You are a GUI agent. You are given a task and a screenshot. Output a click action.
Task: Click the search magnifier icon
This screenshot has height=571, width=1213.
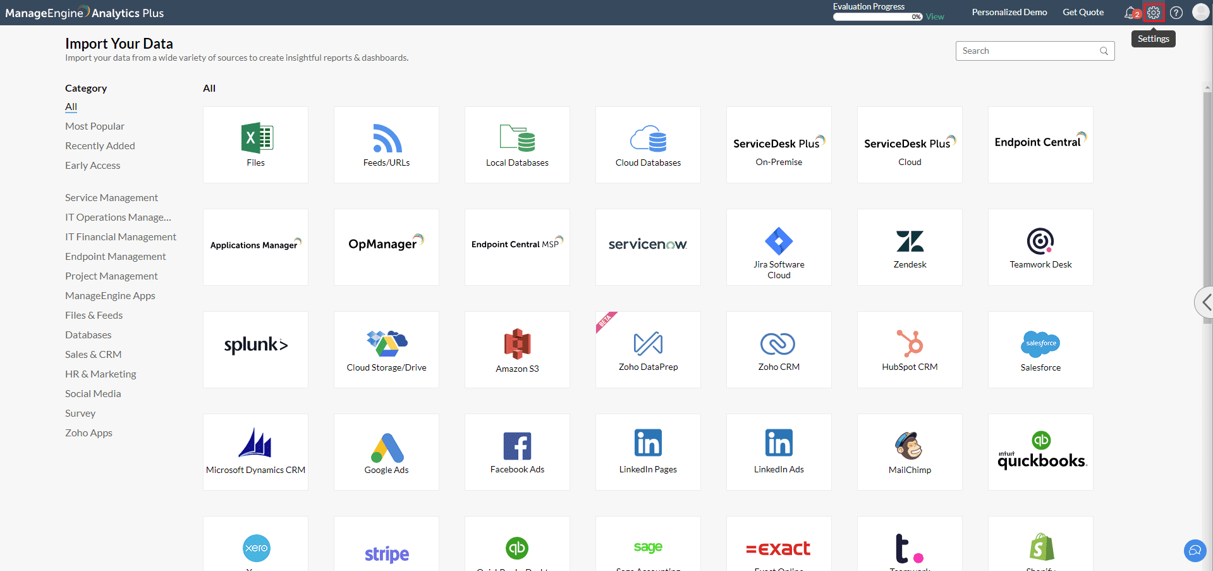tap(1104, 51)
